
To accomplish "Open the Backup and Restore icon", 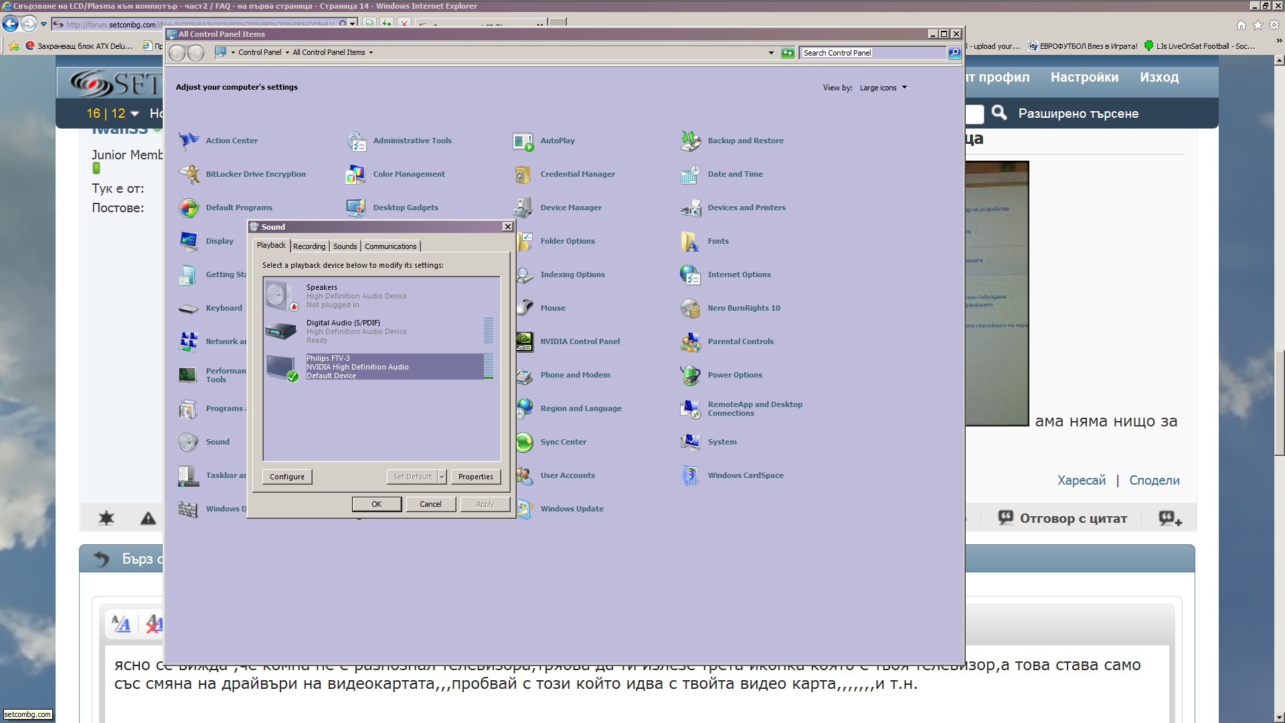I will coord(690,141).
